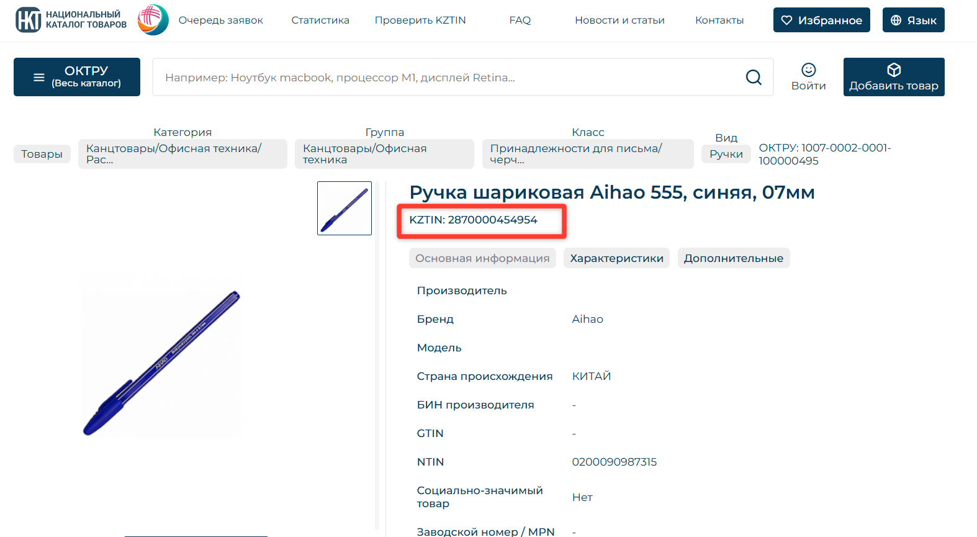Open the Контакты page
The image size is (977, 537).
[719, 20]
